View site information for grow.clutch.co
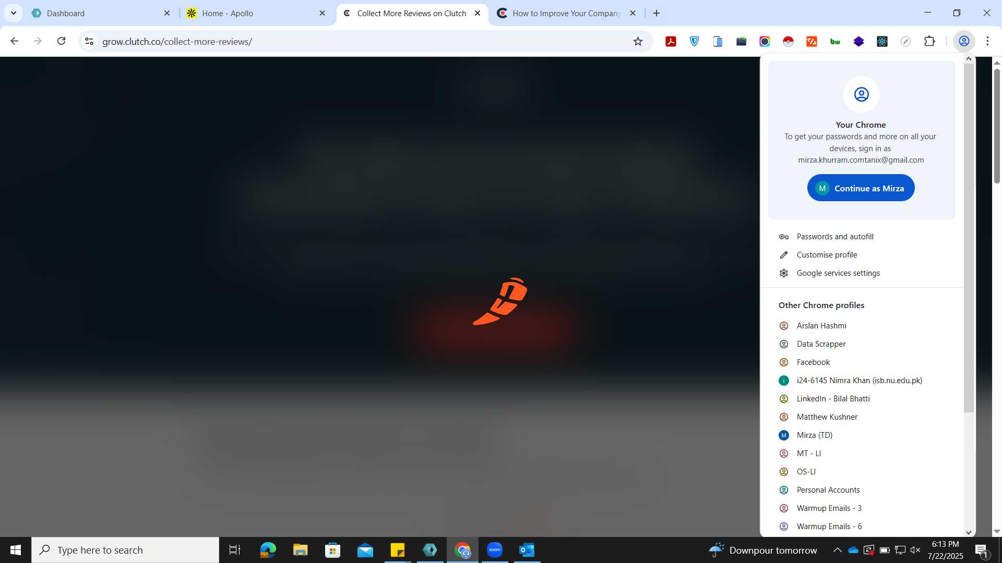Screen dimensions: 1002x563 click(x=89, y=41)
